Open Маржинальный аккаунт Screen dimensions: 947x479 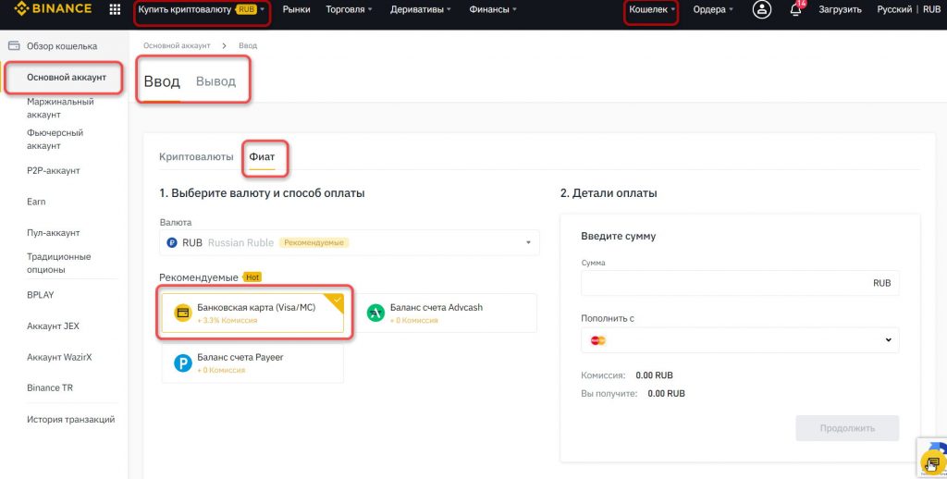tap(60, 108)
